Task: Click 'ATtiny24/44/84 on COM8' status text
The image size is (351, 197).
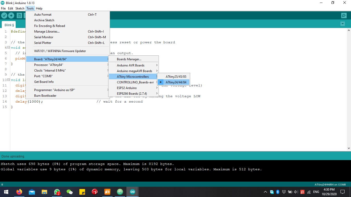Action: pos(330,184)
